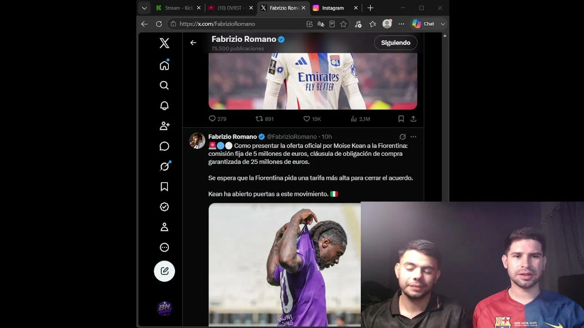Close the Fabrizio Romano tab
The width and height of the screenshot is (584, 328).
point(303,8)
